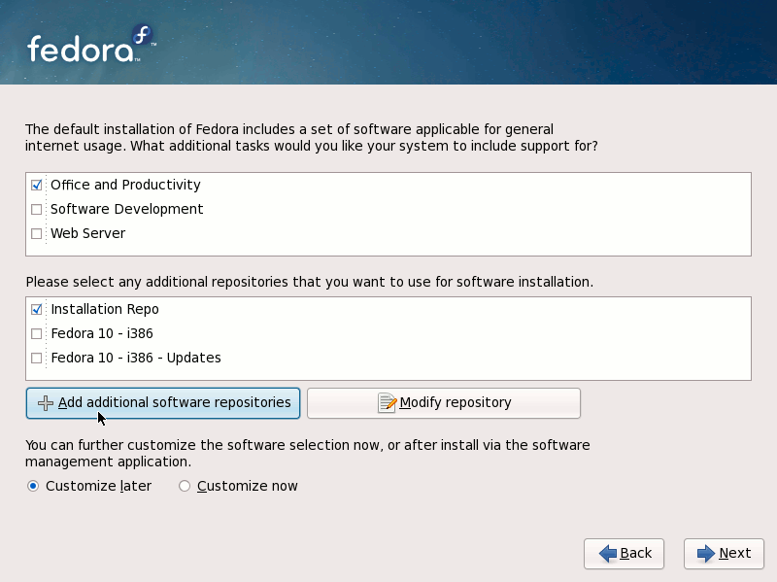Click the blue right arrow Next icon

coord(706,553)
